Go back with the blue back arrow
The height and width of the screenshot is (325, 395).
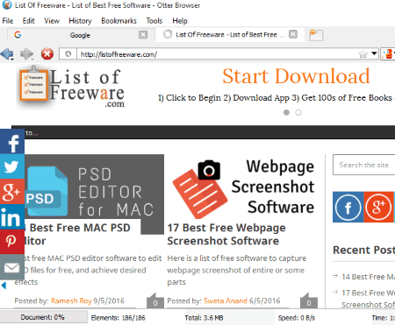coord(7,54)
